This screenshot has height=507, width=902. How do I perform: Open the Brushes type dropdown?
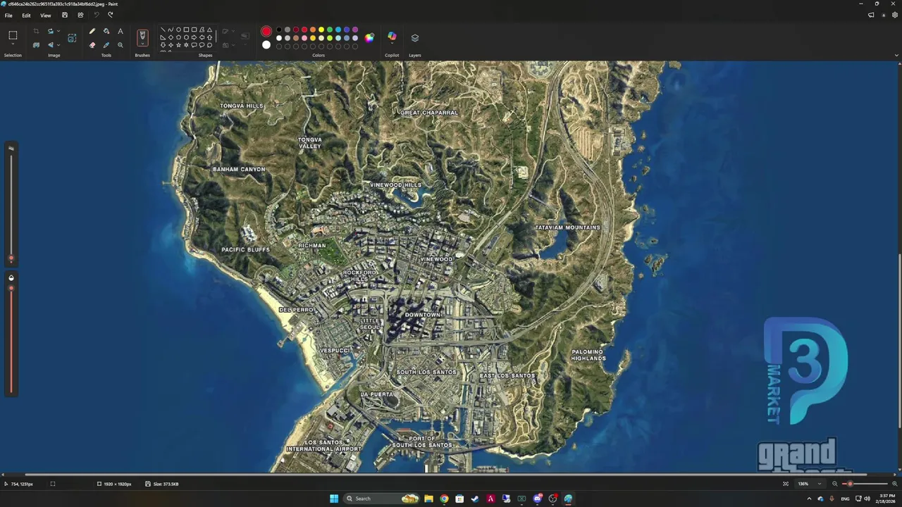point(142,44)
